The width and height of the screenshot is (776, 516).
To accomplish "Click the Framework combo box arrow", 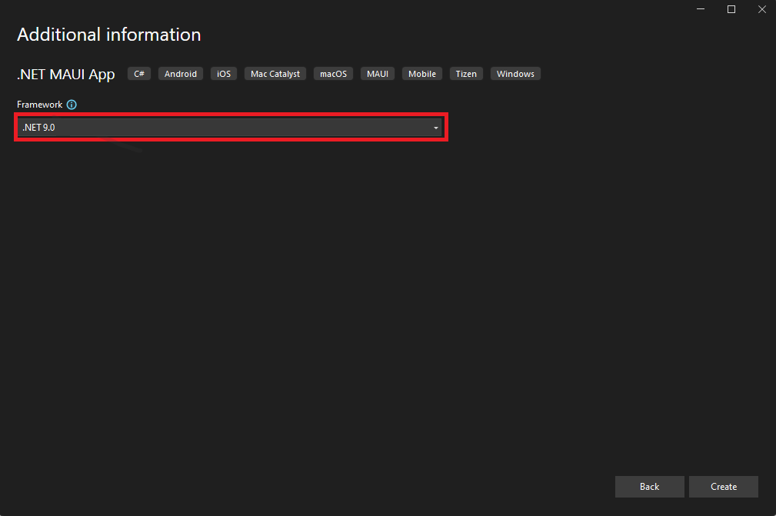I will point(435,128).
